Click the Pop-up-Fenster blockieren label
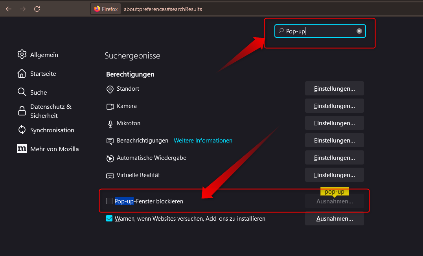Screen dimensions: 423x256 pyautogui.click(x=149, y=201)
